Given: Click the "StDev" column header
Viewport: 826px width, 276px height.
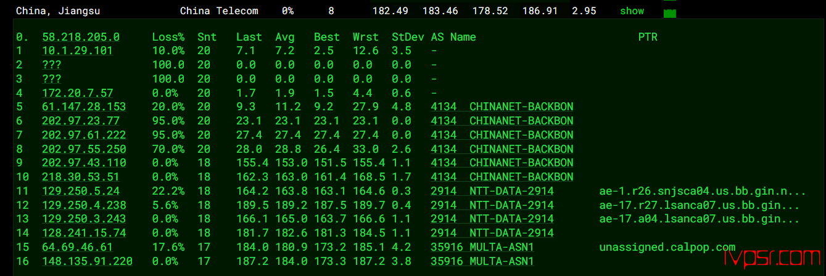Looking at the screenshot, I should pos(408,37).
